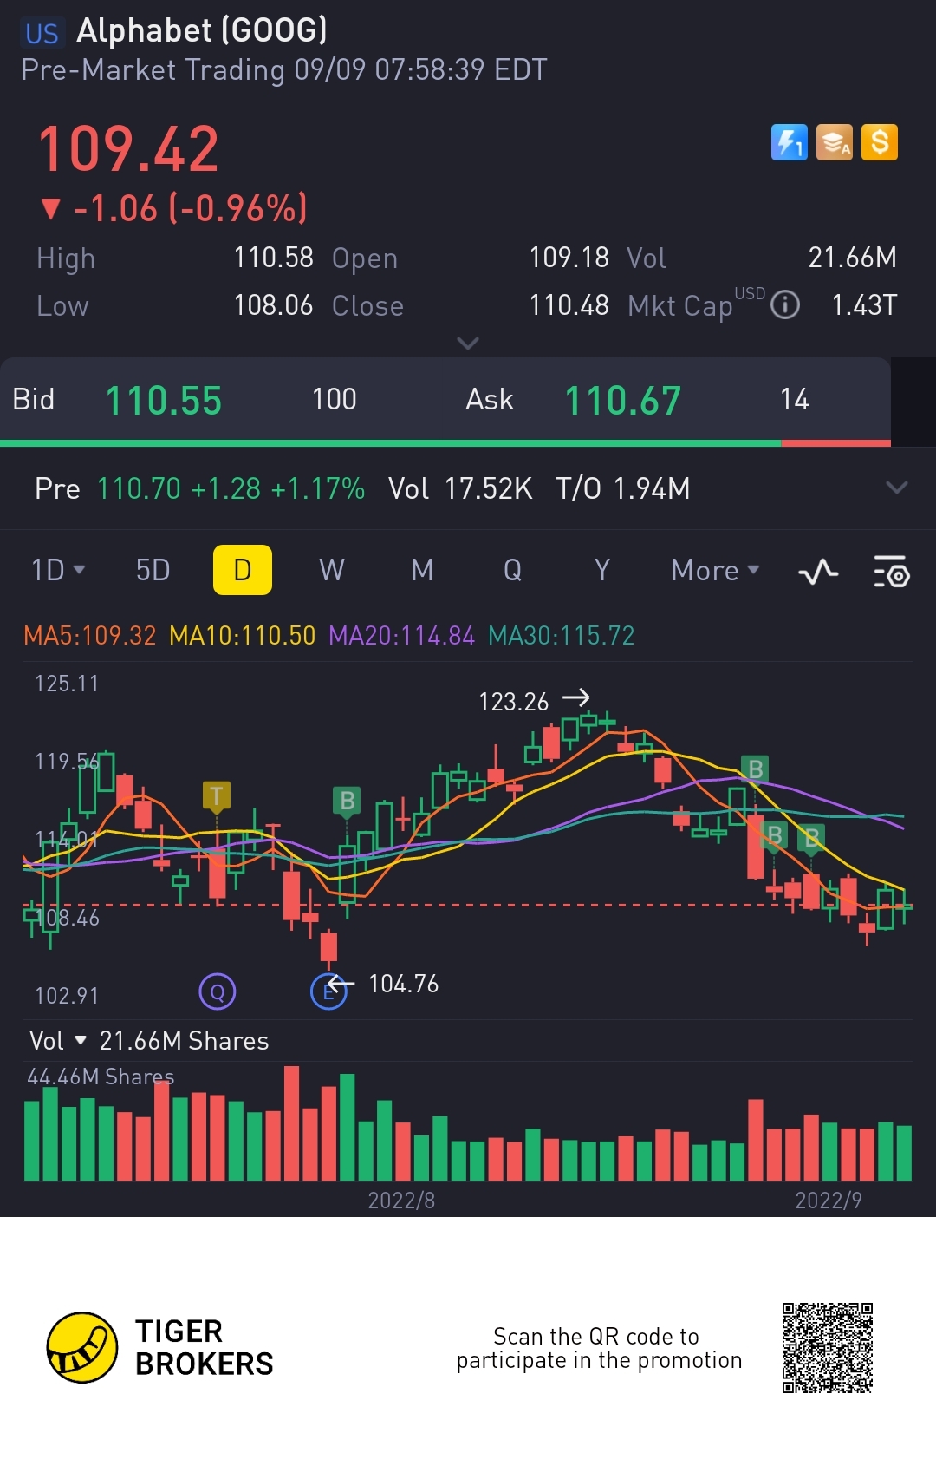The width and height of the screenshot is (936, 1479).
Task: Tap the yellow dollar sign icon
Action: click(x=880, y=143)
